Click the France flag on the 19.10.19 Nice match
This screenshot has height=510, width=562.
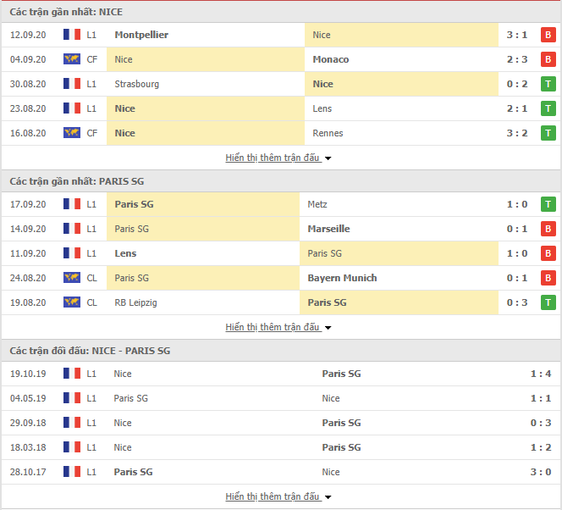point(72,373)
